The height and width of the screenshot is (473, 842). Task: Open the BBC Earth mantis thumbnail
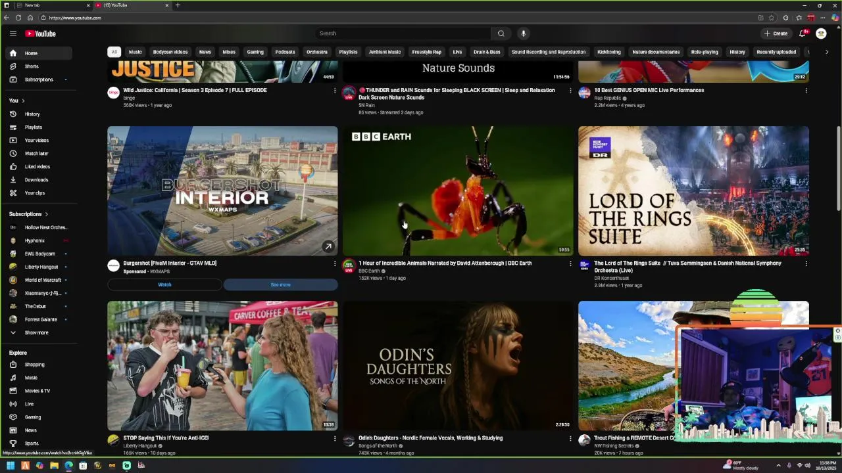coord(458,191)
